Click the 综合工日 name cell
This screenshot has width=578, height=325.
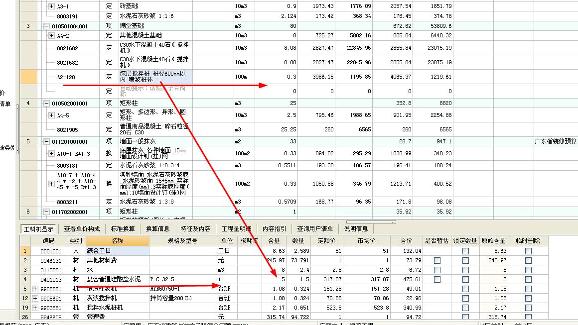click(117, 251)
